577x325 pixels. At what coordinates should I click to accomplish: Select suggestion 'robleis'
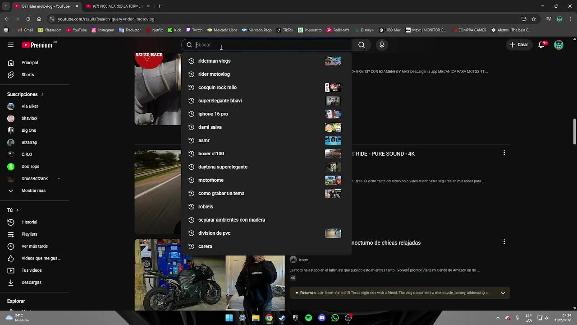click(x=266, y=207)
